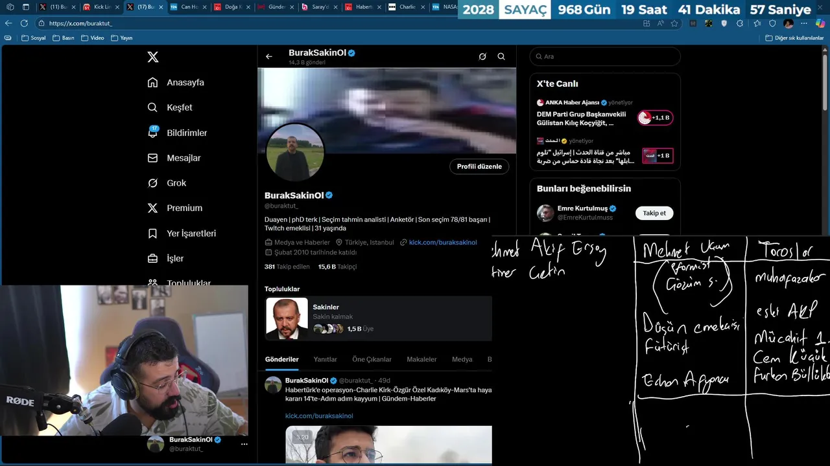The image size is (830, 466).
Task: Click the X logo in the sidebar
Action: [x=153, y=57]
